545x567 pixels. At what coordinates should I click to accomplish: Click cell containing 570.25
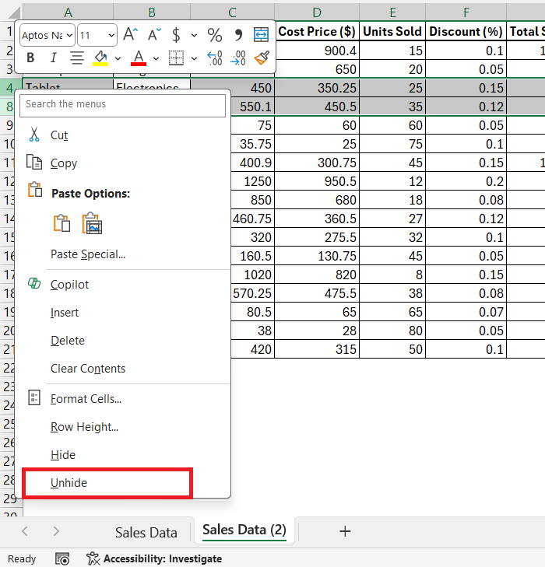tap(252, 293)
